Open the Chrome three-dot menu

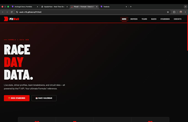[185, 12]
